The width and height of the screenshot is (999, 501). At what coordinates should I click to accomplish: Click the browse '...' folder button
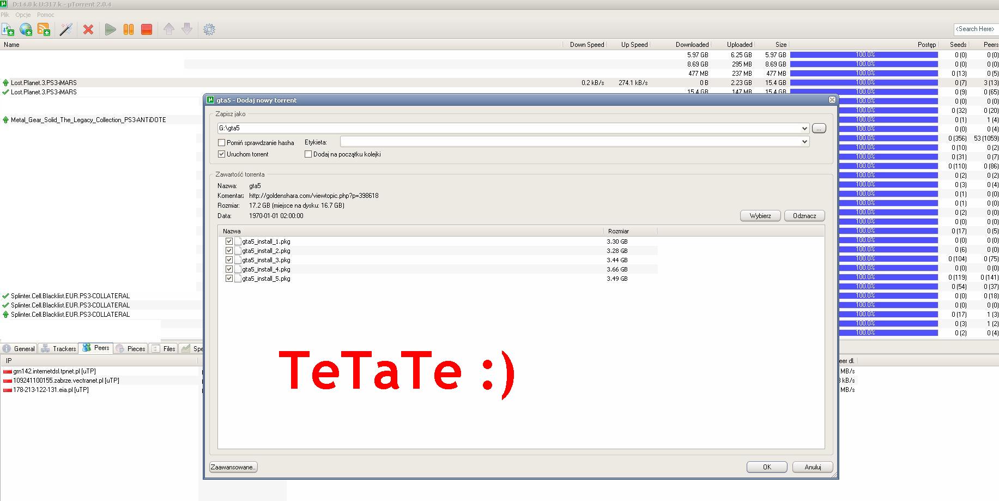point(819,129)
